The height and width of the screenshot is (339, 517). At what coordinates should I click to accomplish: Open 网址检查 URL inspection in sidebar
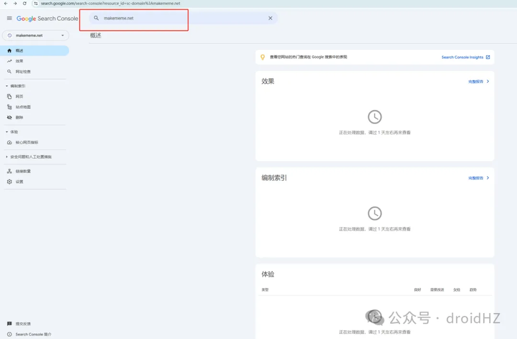coord(22,71)
